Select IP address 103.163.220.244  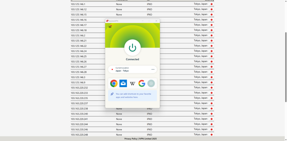coord(79,124)
